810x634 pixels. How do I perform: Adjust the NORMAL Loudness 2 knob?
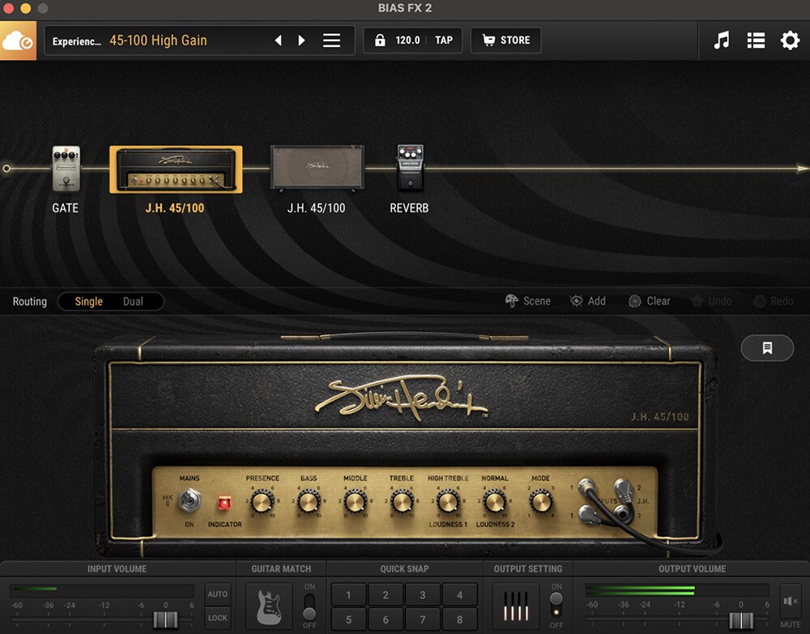point(494,501)
